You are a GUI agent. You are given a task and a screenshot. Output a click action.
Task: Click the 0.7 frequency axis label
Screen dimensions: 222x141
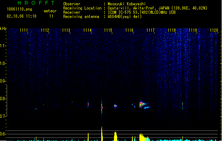point(3,116)
